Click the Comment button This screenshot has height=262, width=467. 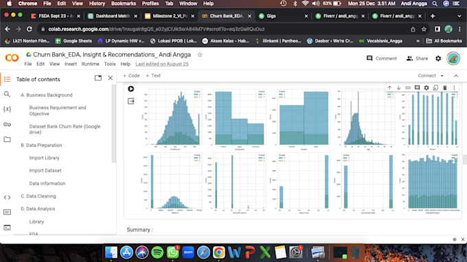[382, 58]
